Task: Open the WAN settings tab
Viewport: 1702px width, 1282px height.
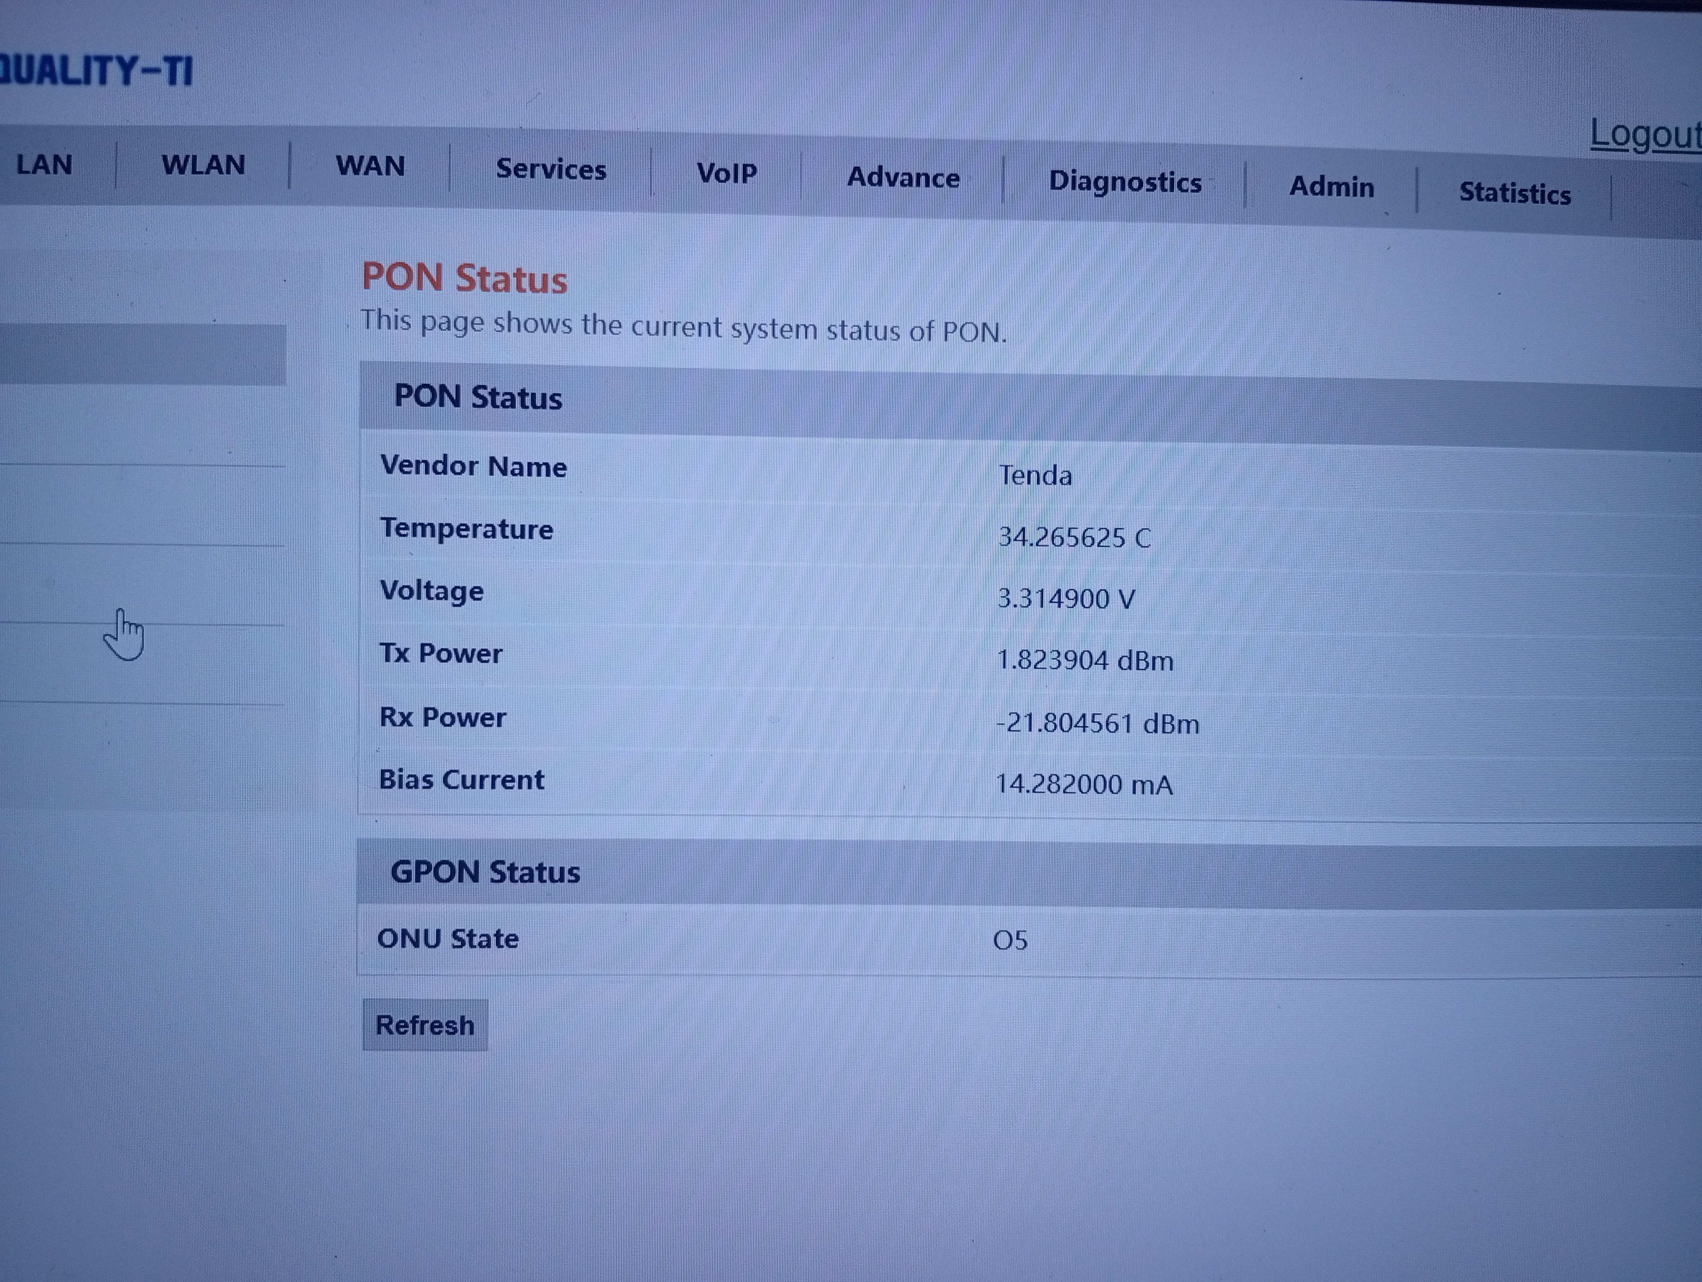Action: click(x=370, y=166)
